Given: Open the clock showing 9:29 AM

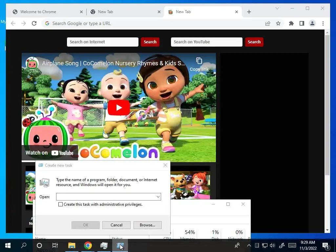Looking at the screenshot, I should coord(308,245).
